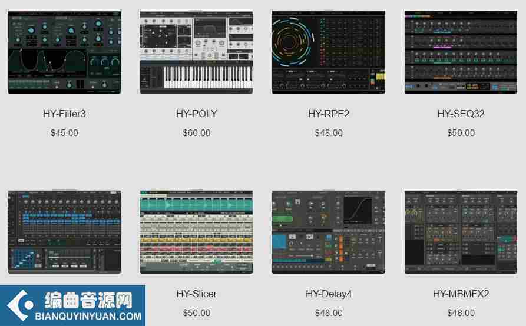Click the HY-RPE2 product title
Screen dimensions: 526x326
pos(329,114)
